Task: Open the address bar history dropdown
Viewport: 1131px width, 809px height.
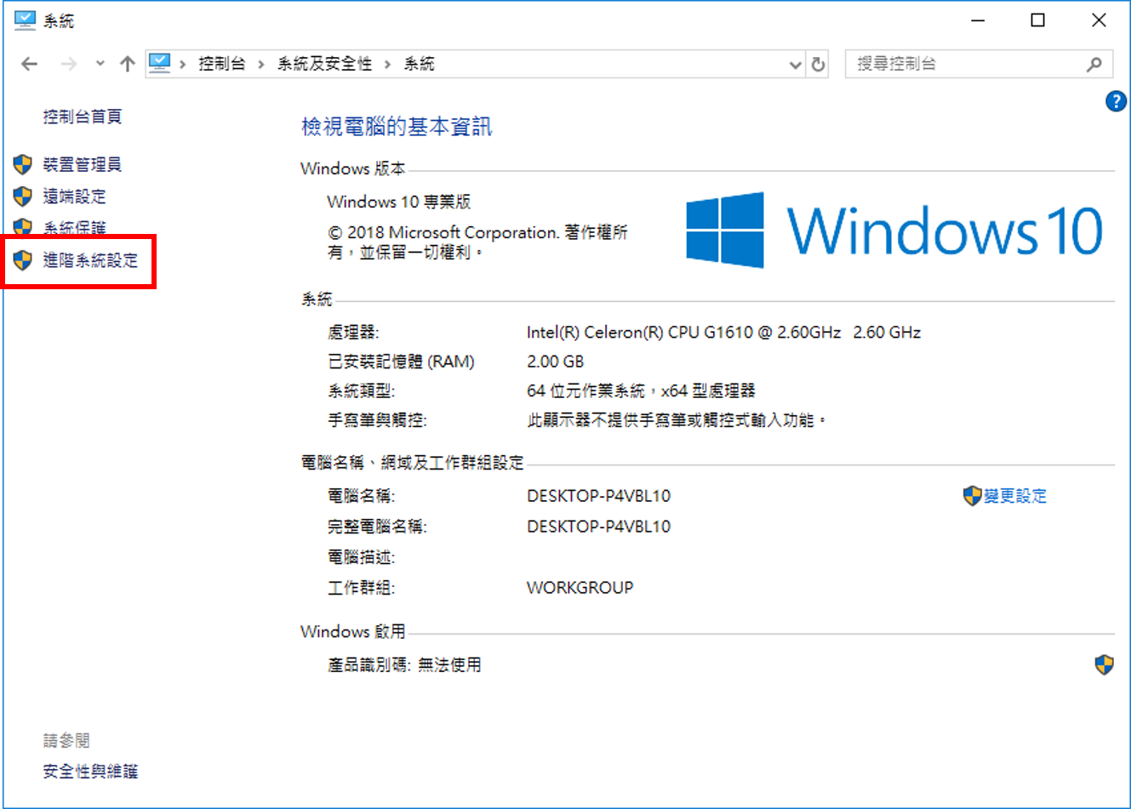Action: point(795,65)
